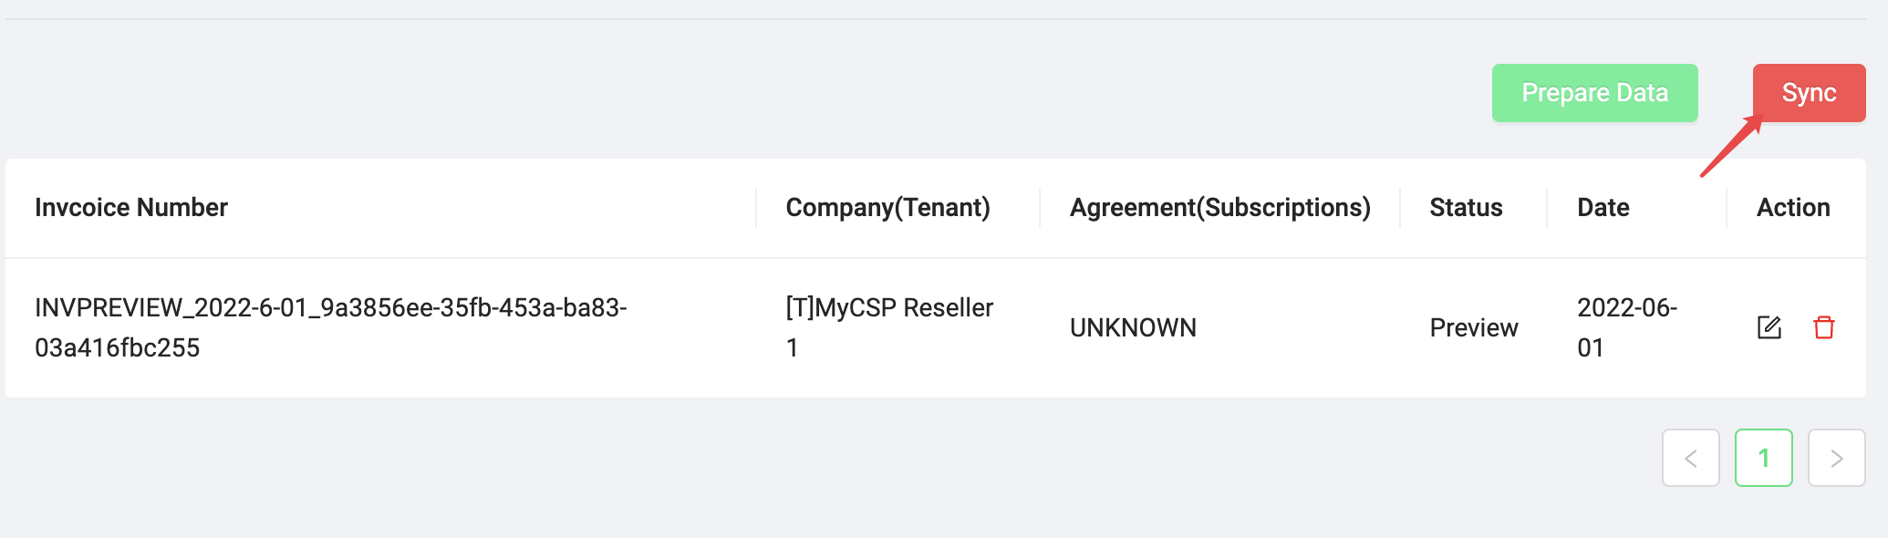Select the INVPREVIEW_2022-6-01 invoice row
The height and width of the screenshot is (538, 1888).
(x=330, y=326)
